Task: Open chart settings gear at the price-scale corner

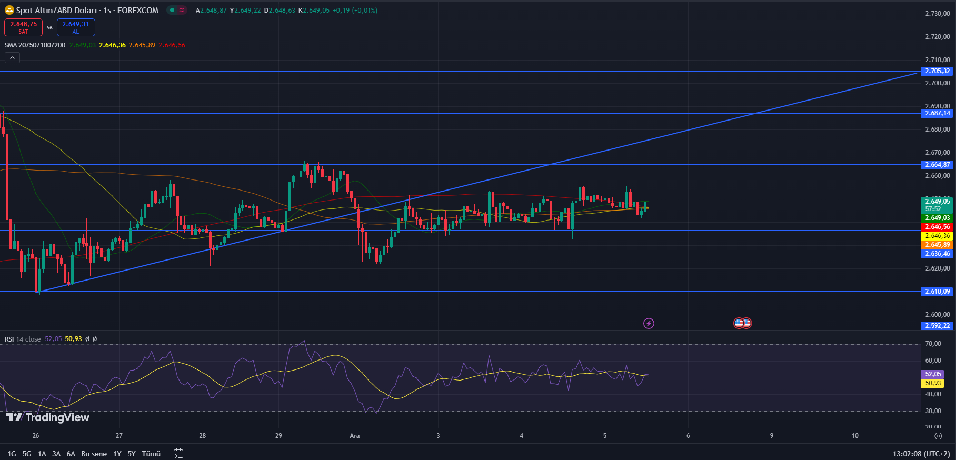Action: [938, 436]
